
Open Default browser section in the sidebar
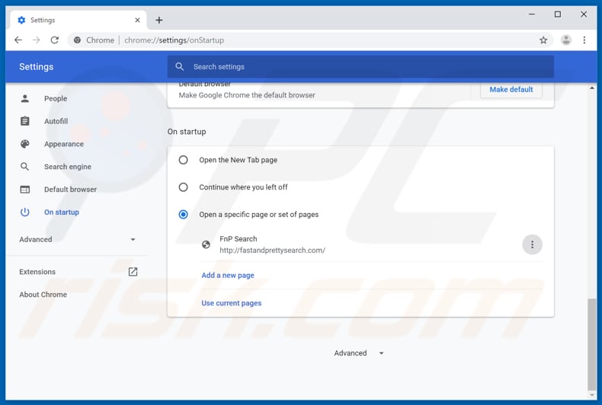(70, 189)
